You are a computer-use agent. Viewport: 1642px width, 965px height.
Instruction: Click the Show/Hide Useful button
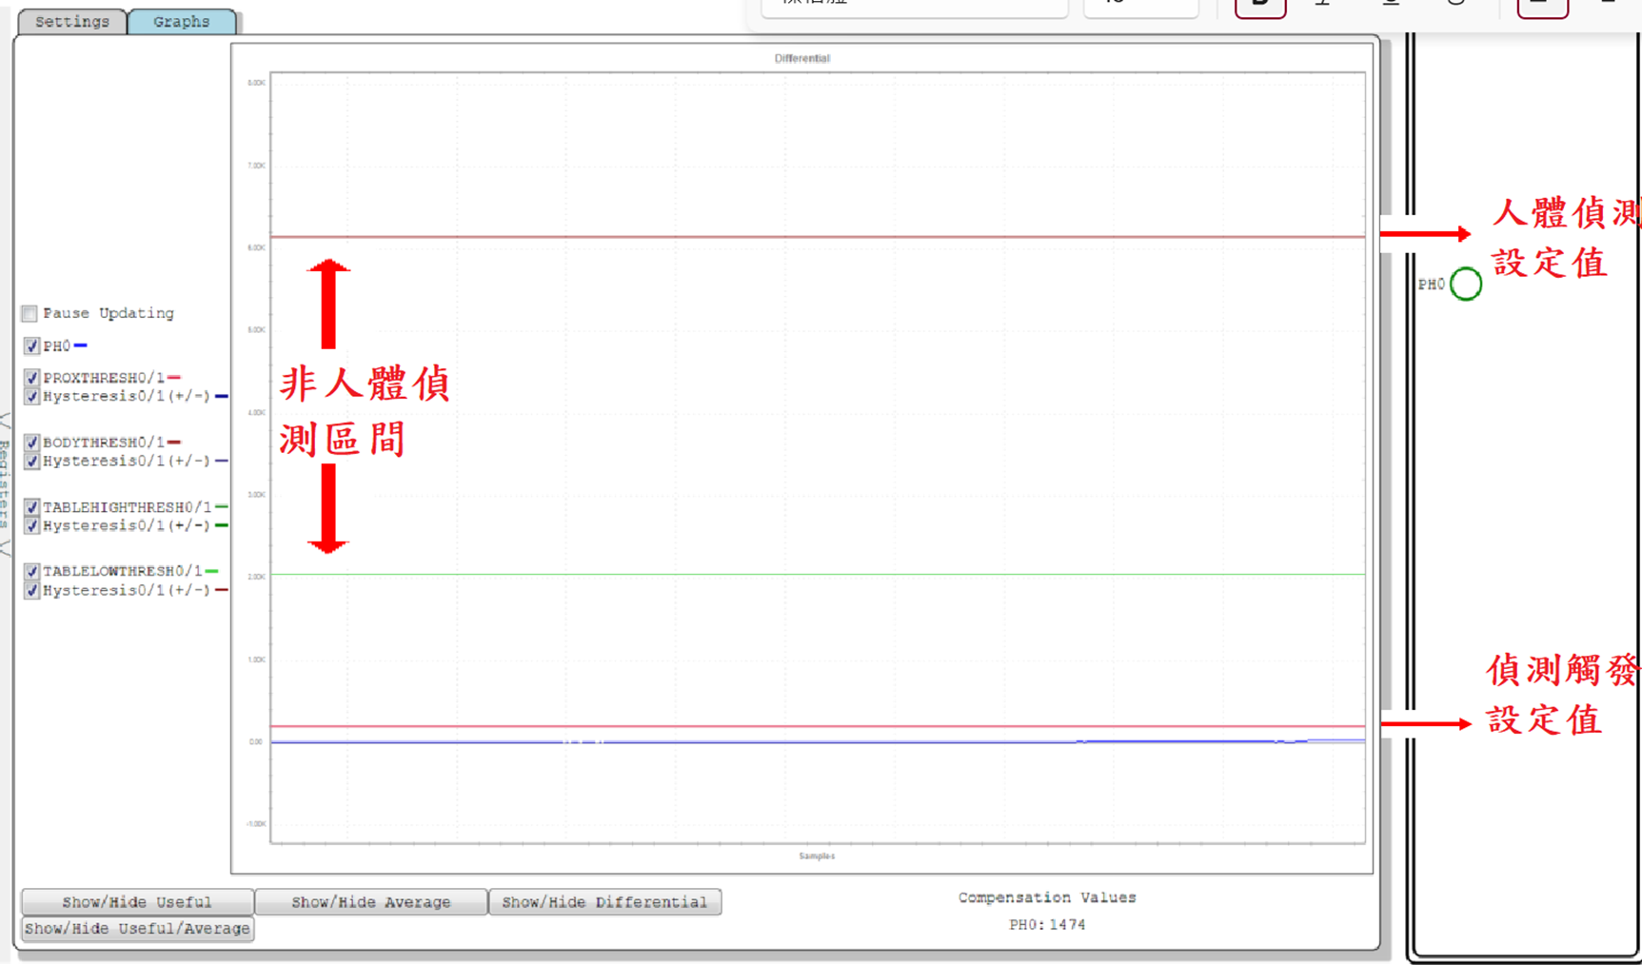(137, 901)
